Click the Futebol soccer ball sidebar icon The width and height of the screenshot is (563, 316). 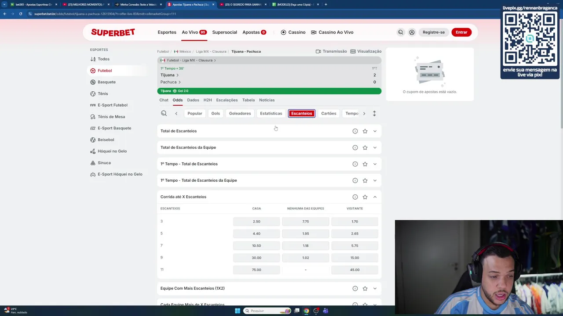(93, 70)
